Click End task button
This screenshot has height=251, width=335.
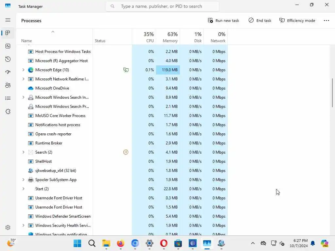point(260,21)
